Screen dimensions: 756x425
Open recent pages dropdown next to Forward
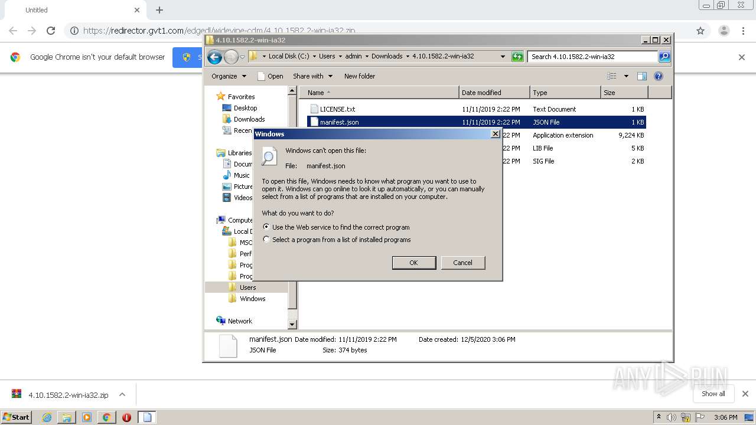tap(242, 57)
